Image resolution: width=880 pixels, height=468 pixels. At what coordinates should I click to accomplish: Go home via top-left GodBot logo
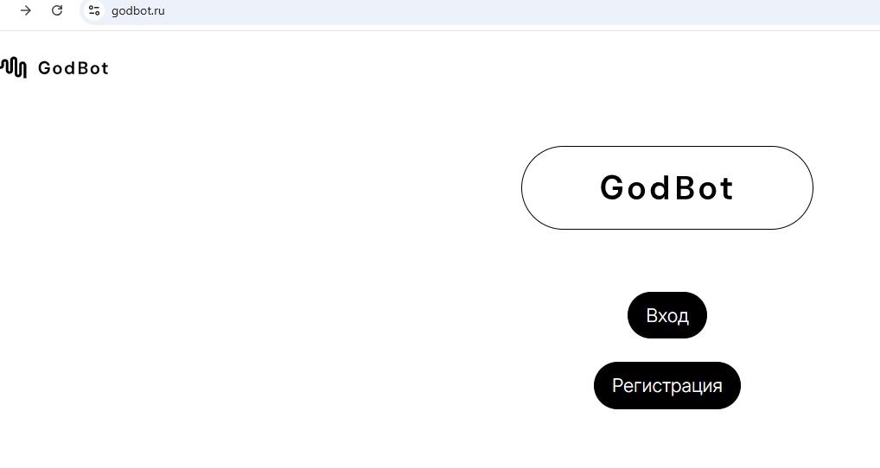click(x=14, y=67)
